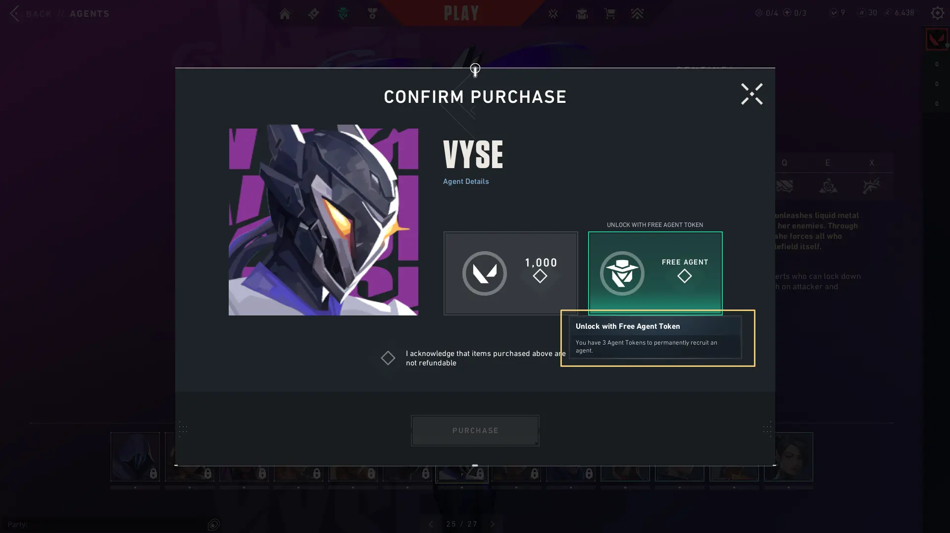This screenshot has height=533, width=950.
Task: Go back using the Back arrow
Action: pyautogui.click(x=15, y=13)
